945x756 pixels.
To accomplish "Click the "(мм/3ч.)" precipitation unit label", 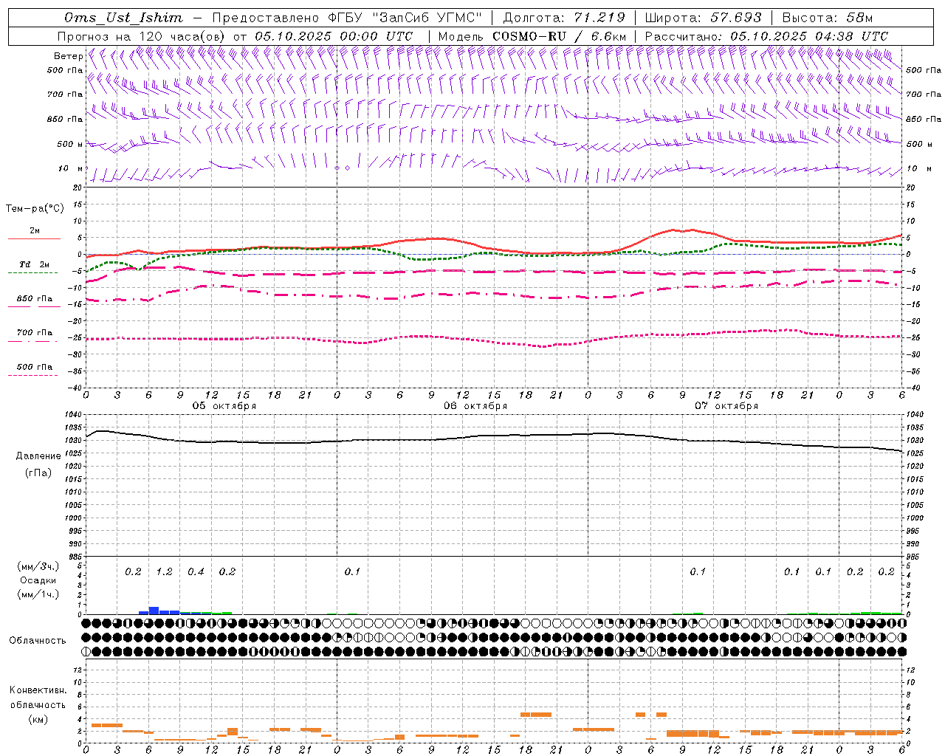I will point(38,567).
